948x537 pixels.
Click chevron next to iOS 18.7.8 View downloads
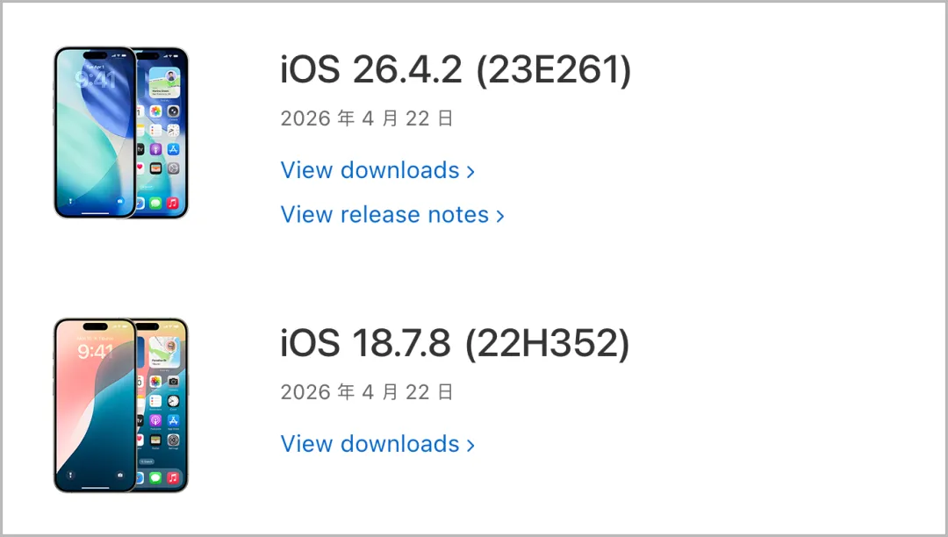pos(470,445)
